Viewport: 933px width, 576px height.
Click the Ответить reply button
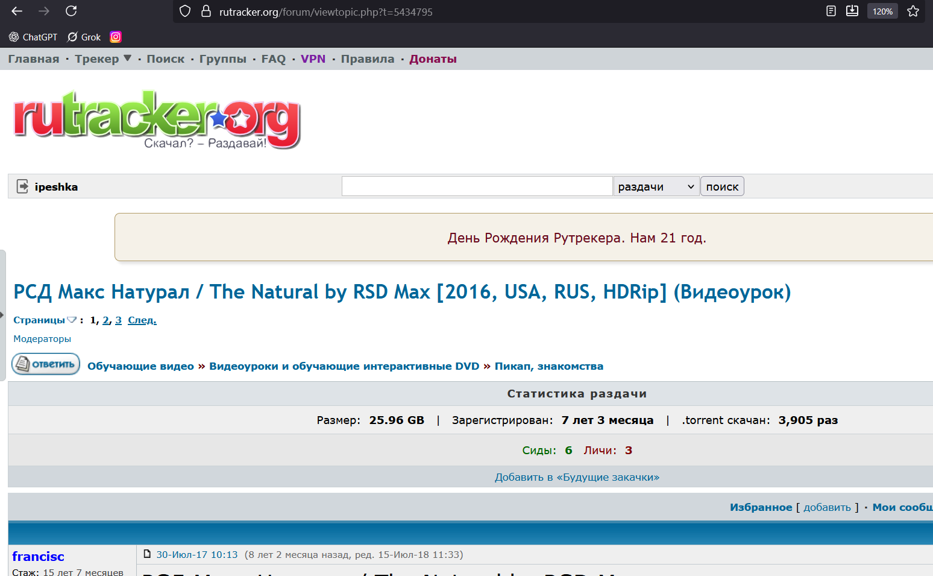tap(46, 364)
